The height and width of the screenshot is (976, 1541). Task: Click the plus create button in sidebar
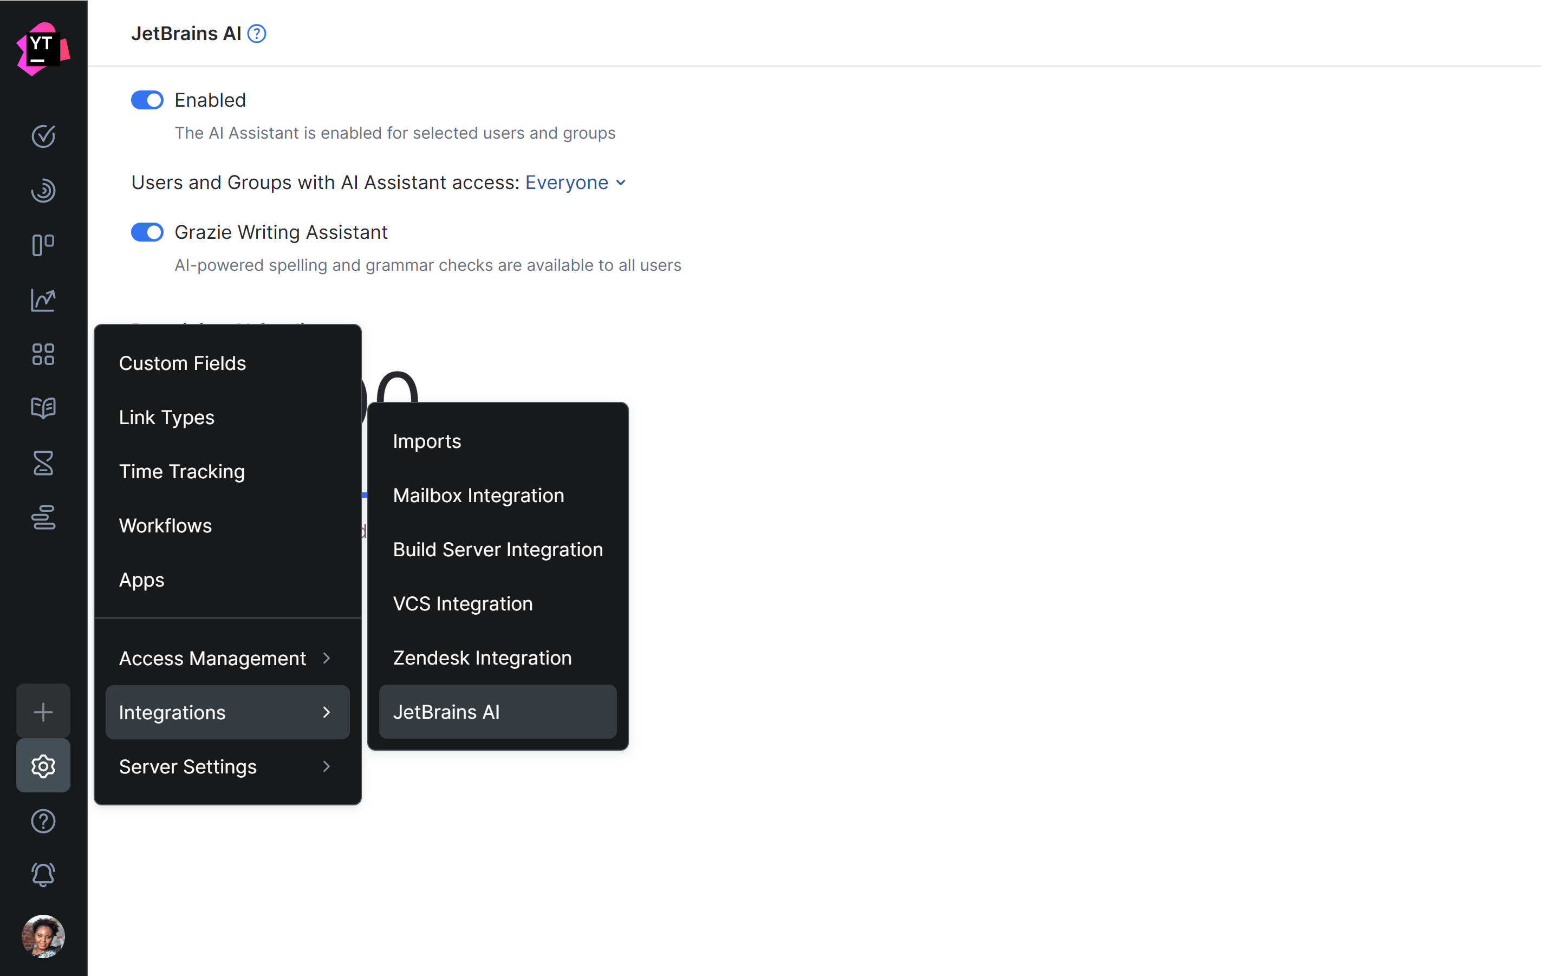pos(43,712)
